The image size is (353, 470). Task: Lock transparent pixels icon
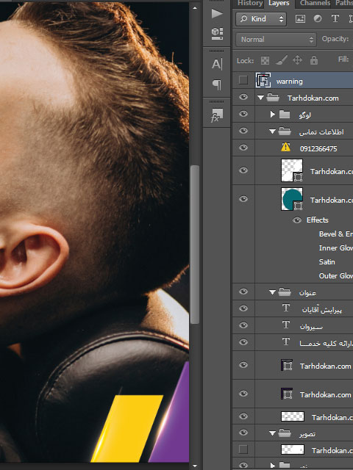click(265, 60)
